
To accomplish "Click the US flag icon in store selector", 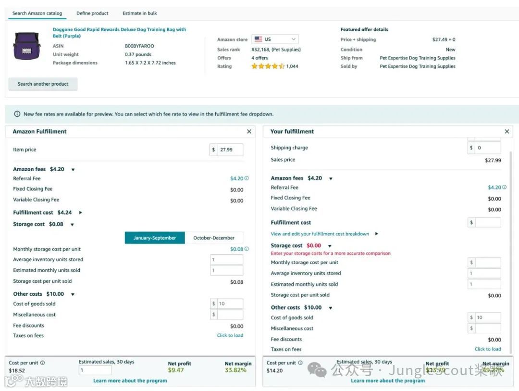I will click(258, 39).
